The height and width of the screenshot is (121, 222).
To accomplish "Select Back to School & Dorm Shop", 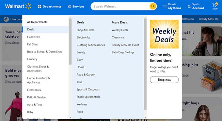I will (x=45, y=52).
